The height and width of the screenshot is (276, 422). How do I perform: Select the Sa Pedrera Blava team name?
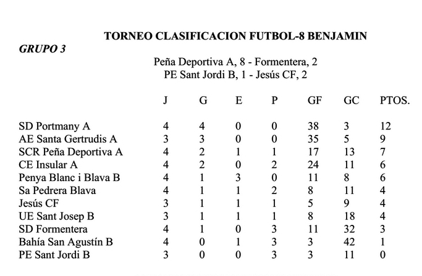click(x=57, y=190)
